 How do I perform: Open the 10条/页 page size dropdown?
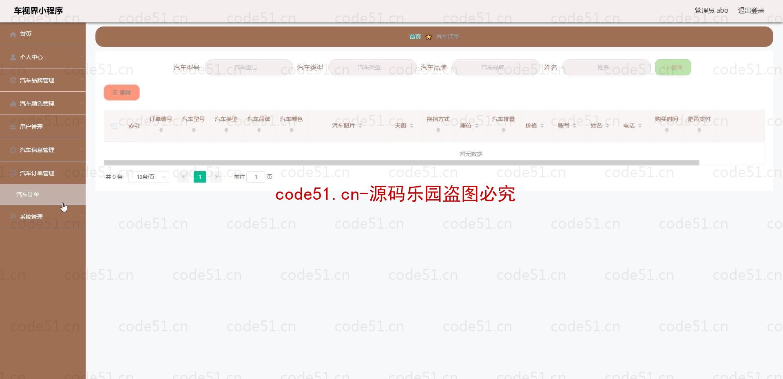pyautogui.click(x=149, y=177)
